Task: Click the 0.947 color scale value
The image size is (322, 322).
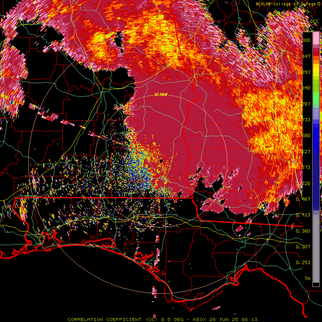Action: [303, 56]
